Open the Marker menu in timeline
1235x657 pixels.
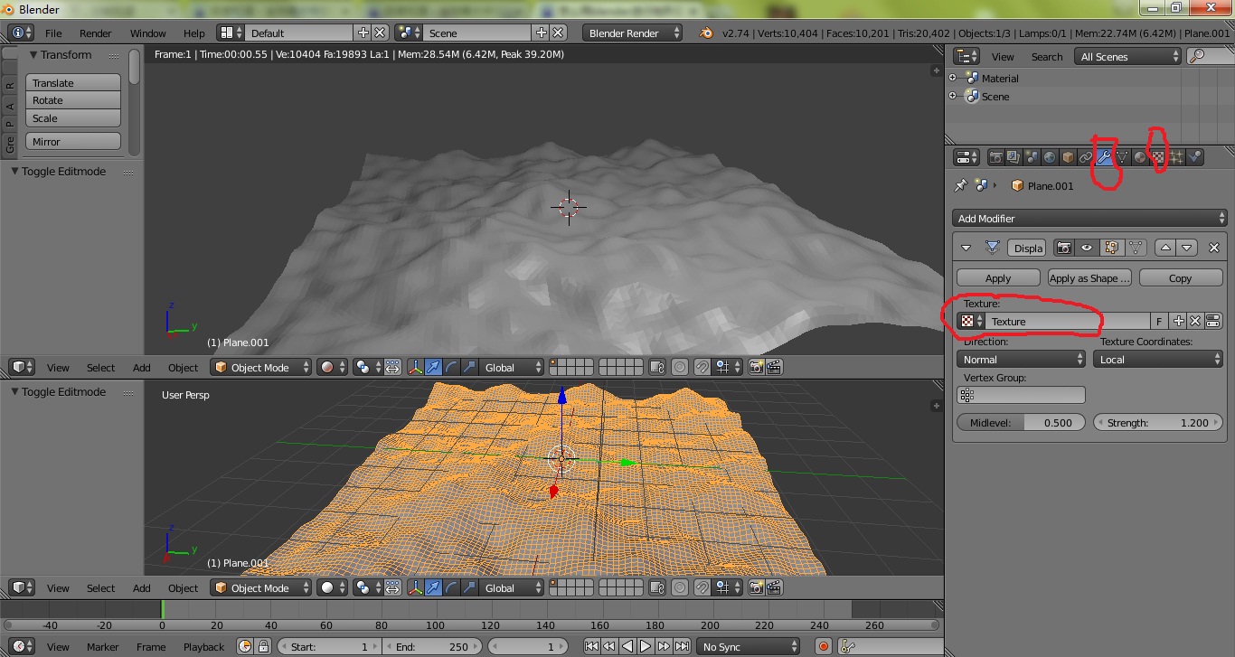click(103, 647)
